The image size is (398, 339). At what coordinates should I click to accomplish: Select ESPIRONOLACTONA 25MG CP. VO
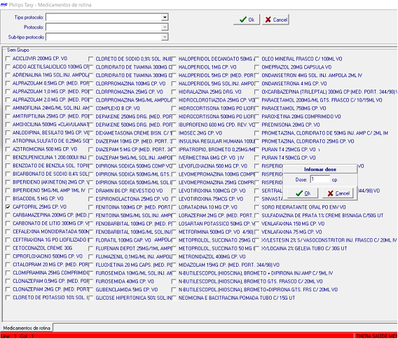(91, 199)
